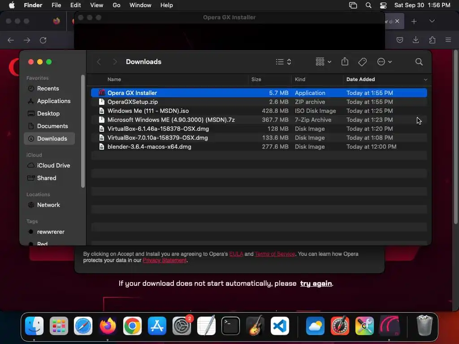Launch Google Chrome from the Dock
The image size is (459, 344).
click(x=132, y=326)
